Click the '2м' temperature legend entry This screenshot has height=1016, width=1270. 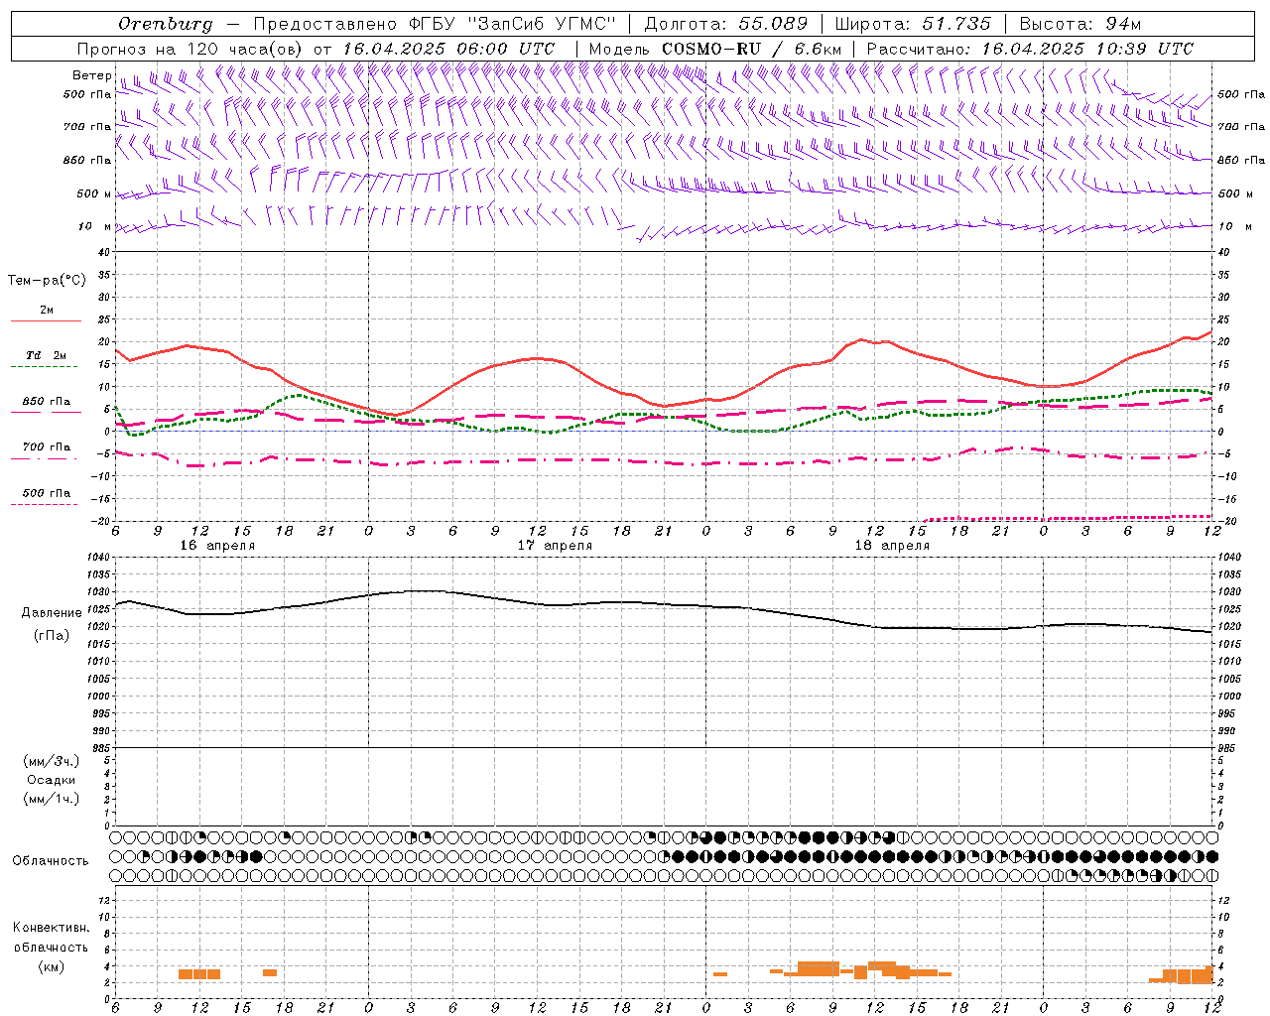click(47, 311)
